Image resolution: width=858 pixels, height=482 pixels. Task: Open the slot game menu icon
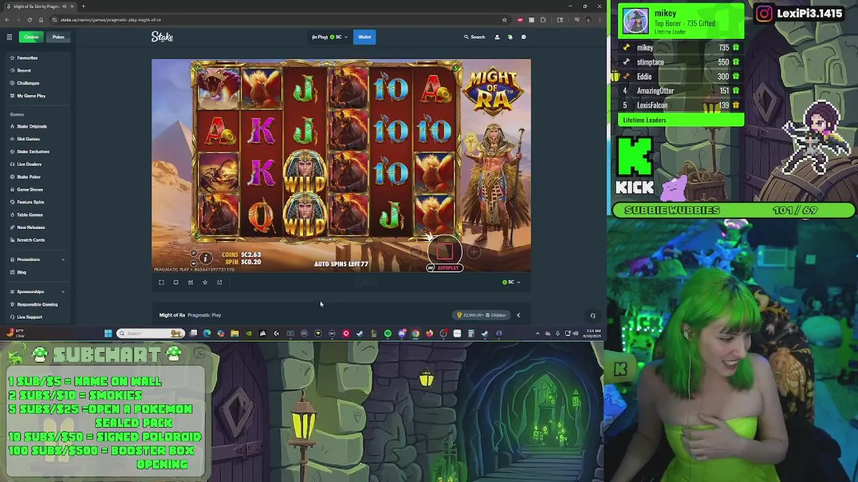coord(194,253)
